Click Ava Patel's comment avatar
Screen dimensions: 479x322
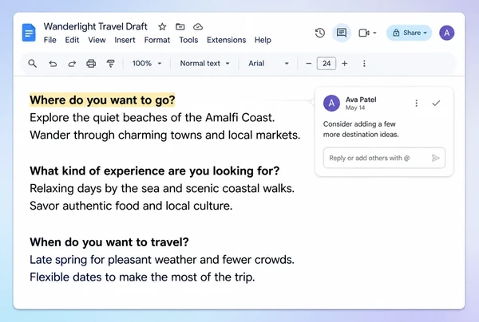(331, 103)
